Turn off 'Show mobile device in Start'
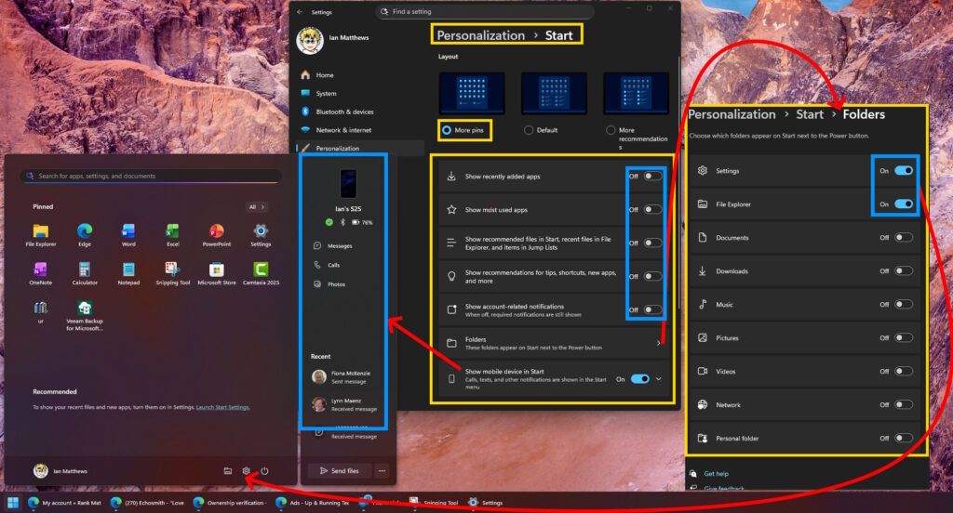 [x=640, y=379]
